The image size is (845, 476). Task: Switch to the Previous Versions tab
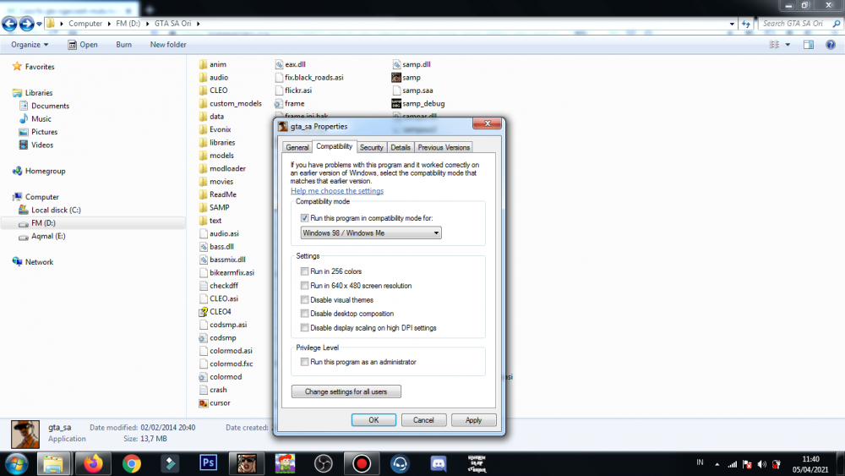pyautogui.click(x=444, y=147)
